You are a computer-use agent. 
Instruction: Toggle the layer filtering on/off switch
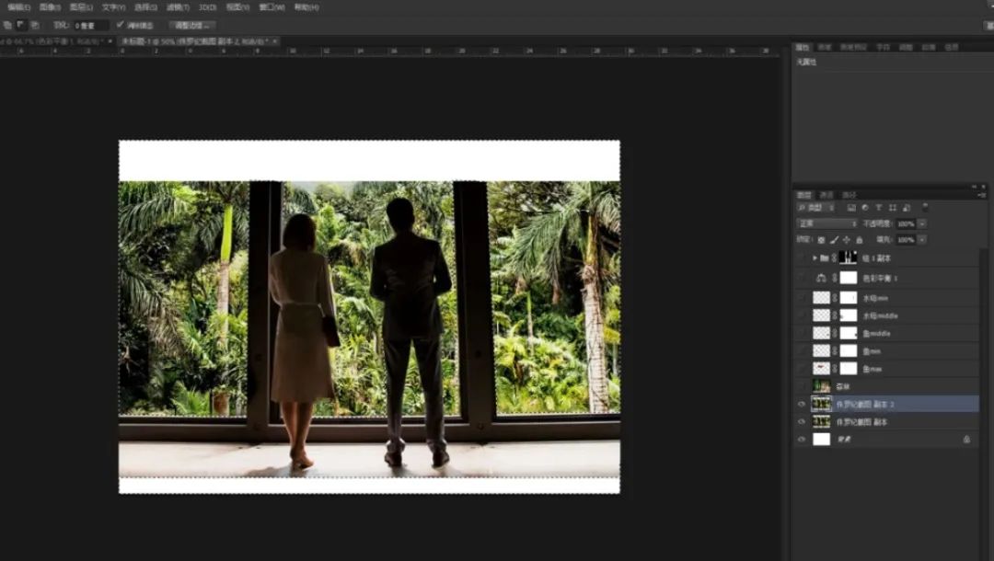[x=925, y=207]
